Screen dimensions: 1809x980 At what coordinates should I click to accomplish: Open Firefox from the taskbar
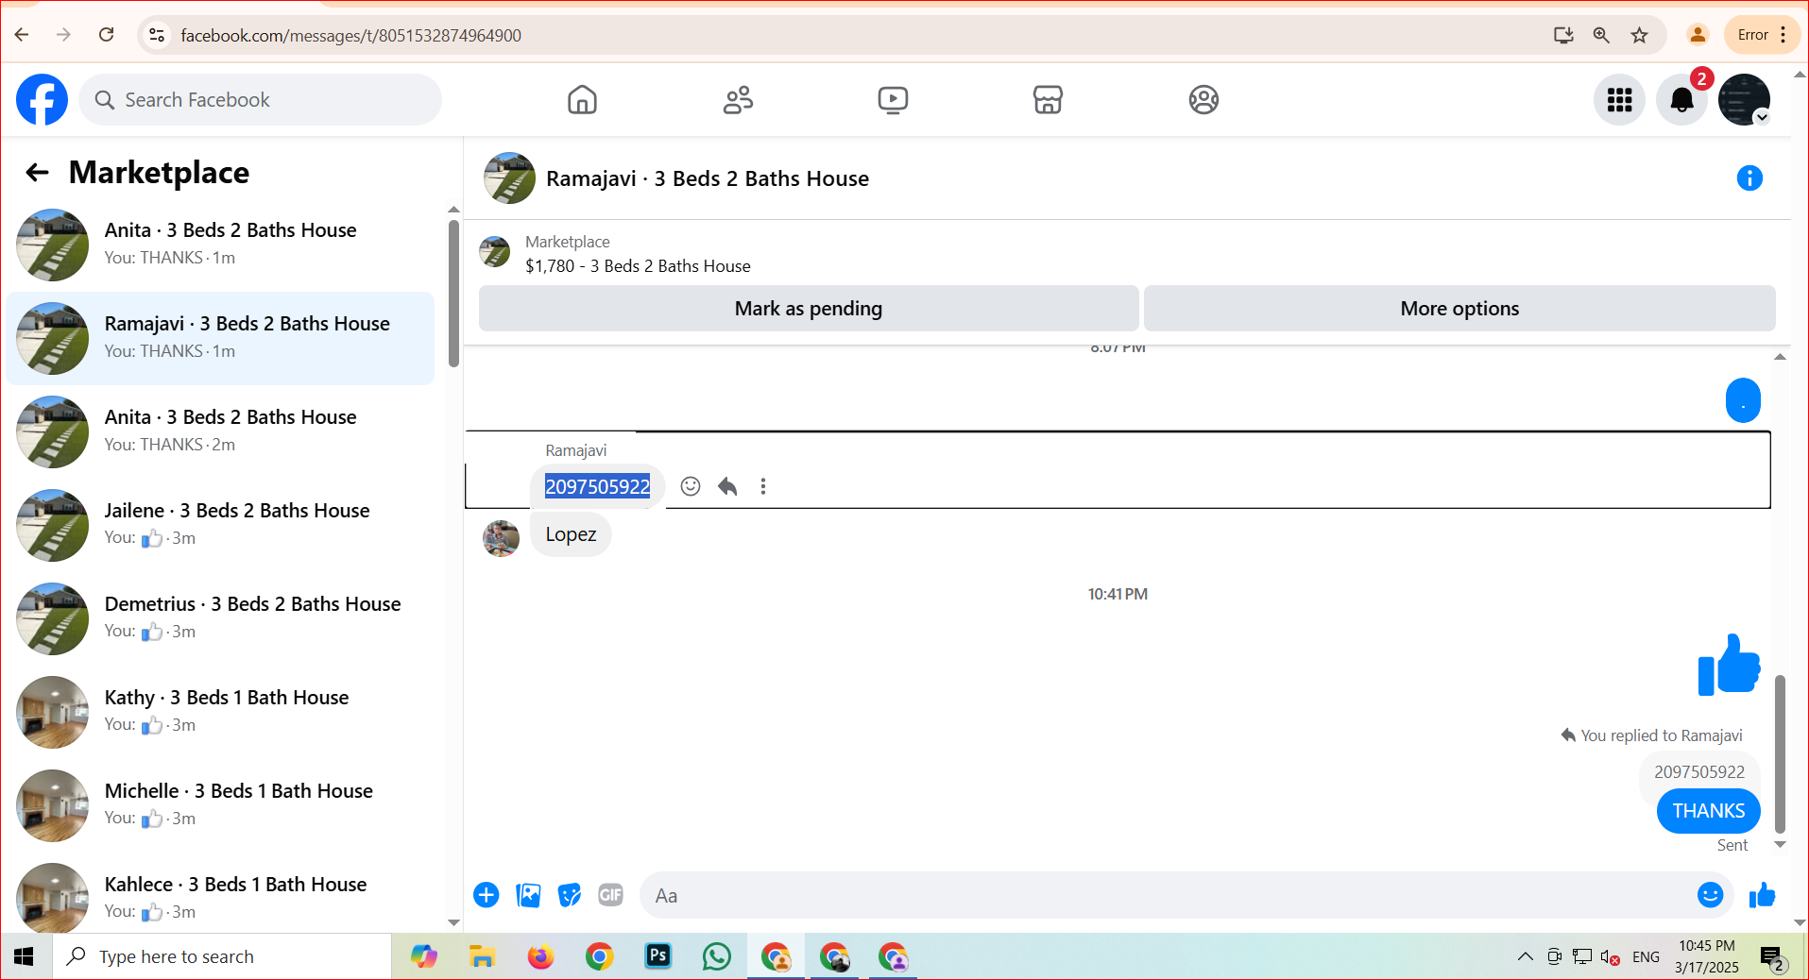(540, 956)
